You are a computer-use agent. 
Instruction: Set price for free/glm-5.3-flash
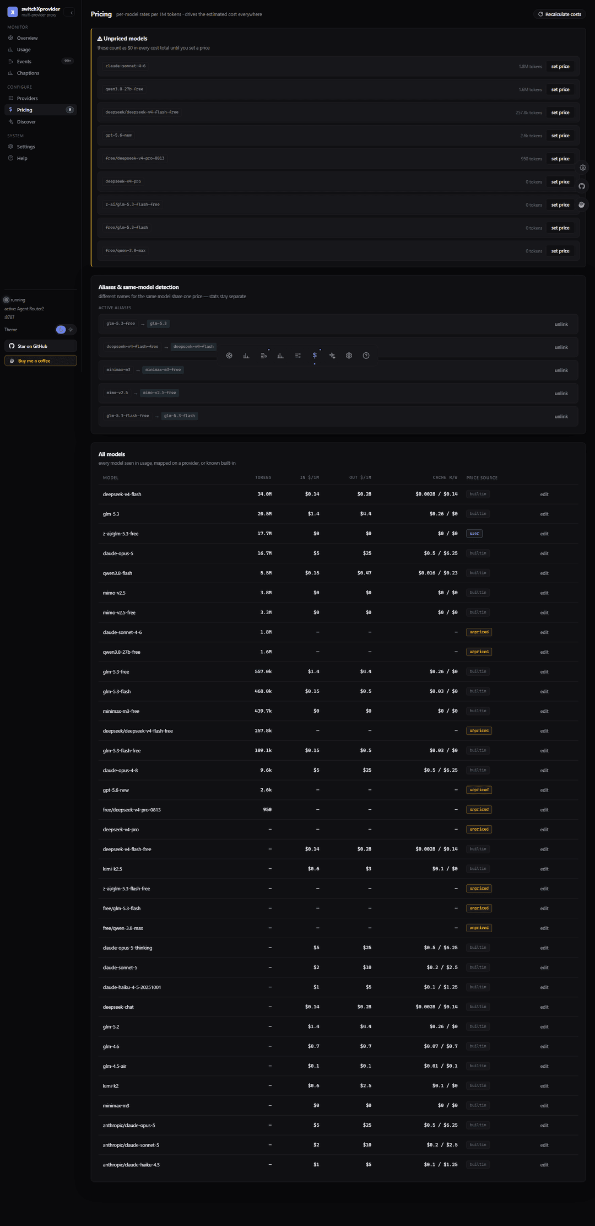(560, 228)
